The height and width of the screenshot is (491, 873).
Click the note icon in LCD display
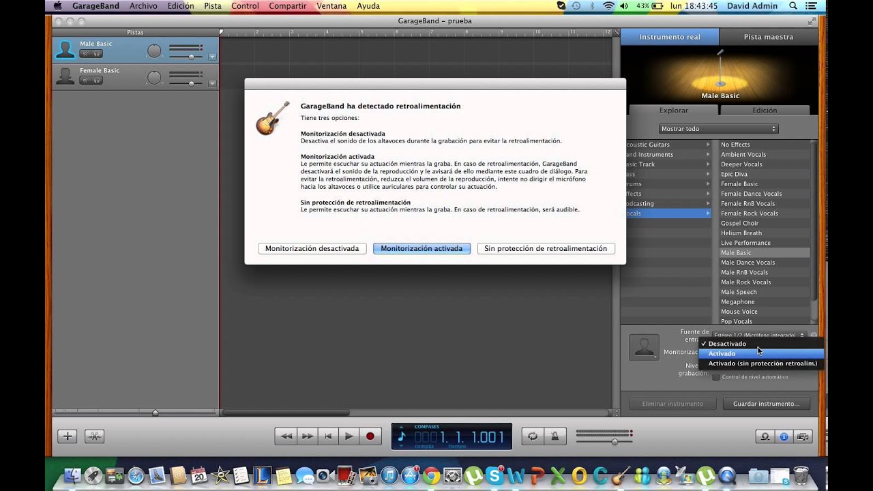pos(402,436)
